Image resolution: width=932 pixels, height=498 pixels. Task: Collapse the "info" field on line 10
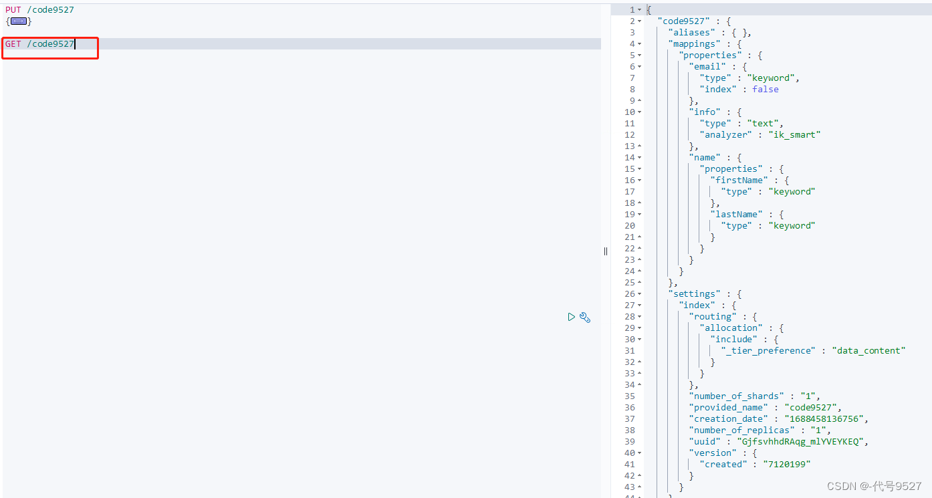pyautogui.click(x=640, y=112)
